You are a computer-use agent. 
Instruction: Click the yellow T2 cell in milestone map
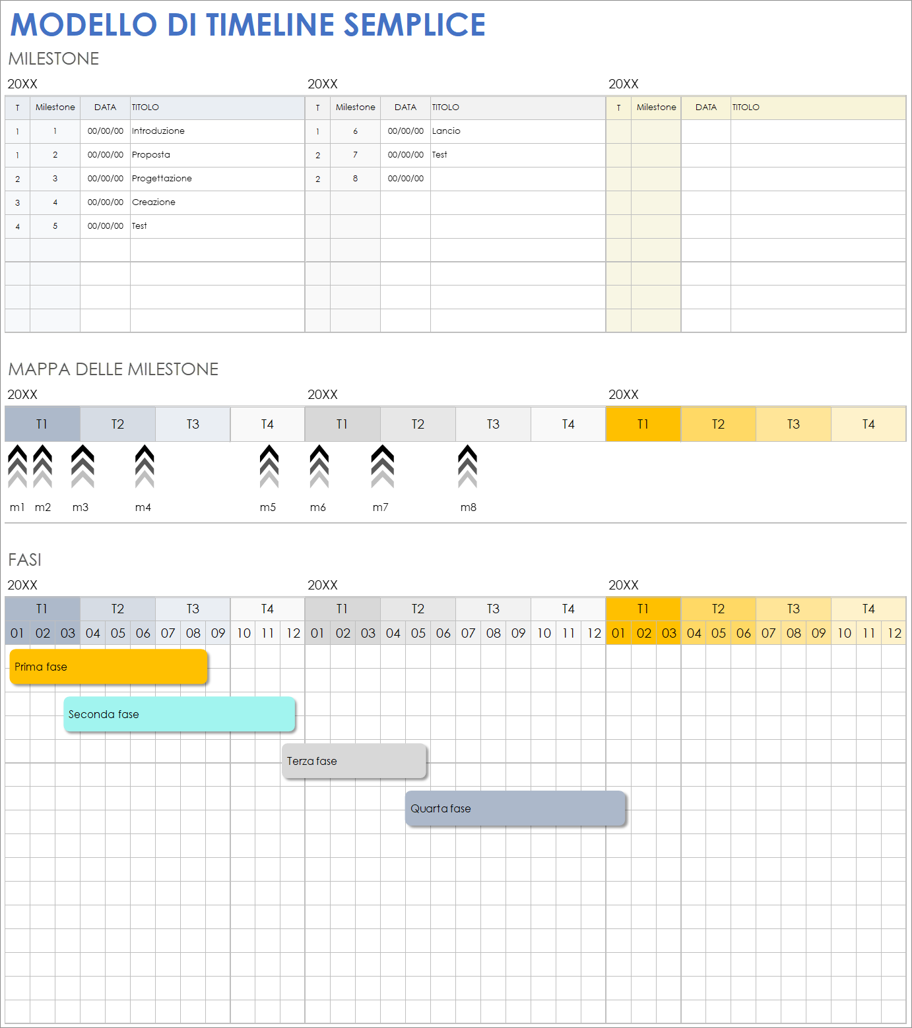pyautogui.click(x=719, y=424)
